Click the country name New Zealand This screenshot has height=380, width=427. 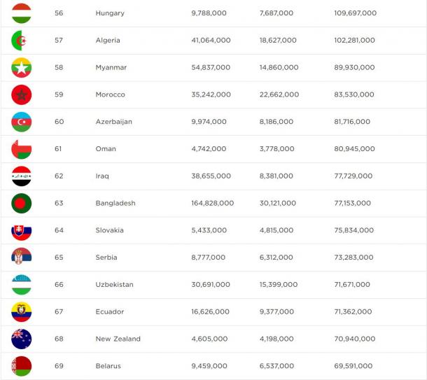pyautogui.click(x=118, y=339)
